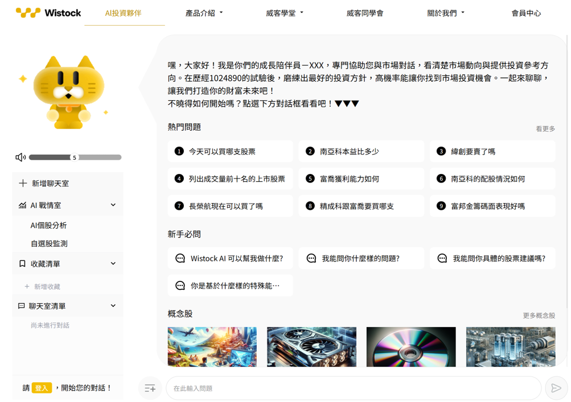This screenshot has width=571, height=402.
Task: Click the 看更多 link for hot questions
Action: (x=545, y=129)
